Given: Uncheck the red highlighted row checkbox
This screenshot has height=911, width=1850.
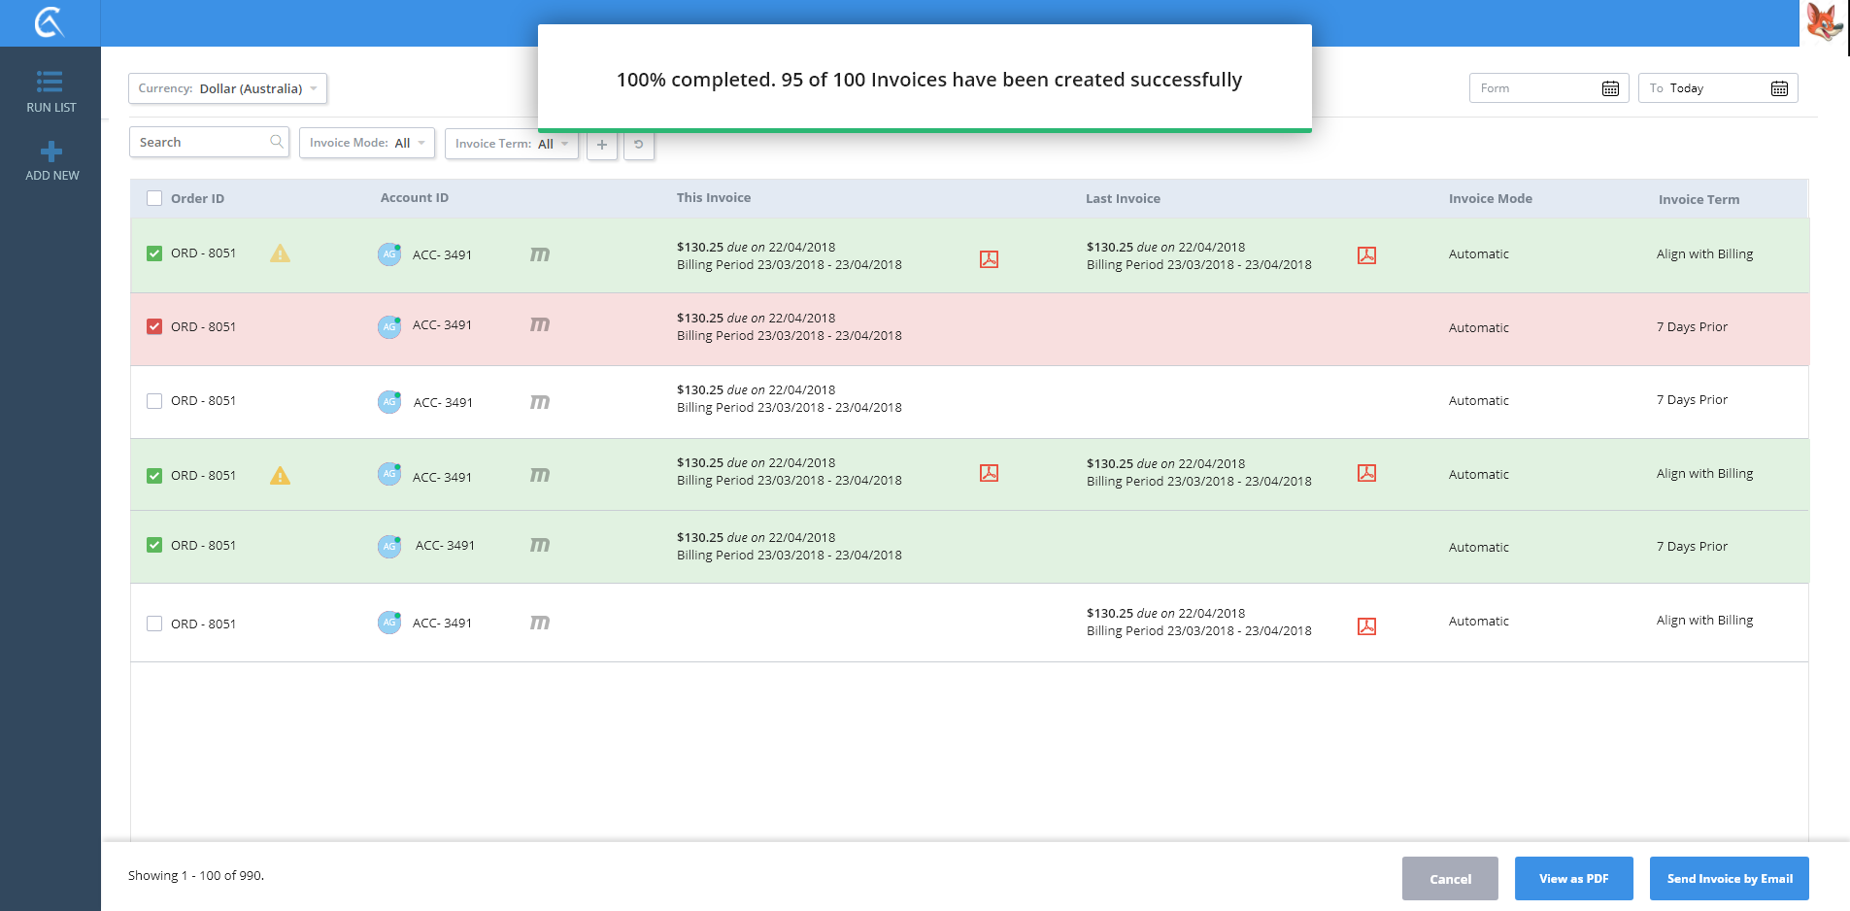Looking at the screenshot, I should pyautogui.click(x=154, y=326).
